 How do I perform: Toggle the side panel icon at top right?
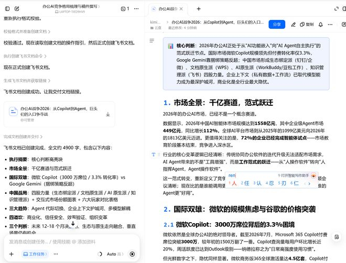click(344, 8)
